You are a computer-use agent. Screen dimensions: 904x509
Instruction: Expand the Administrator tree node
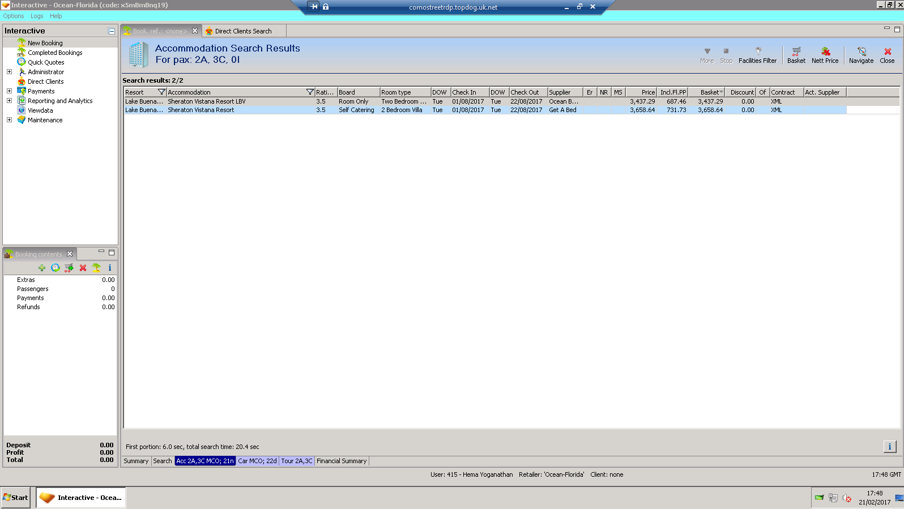tap(9, 72)
